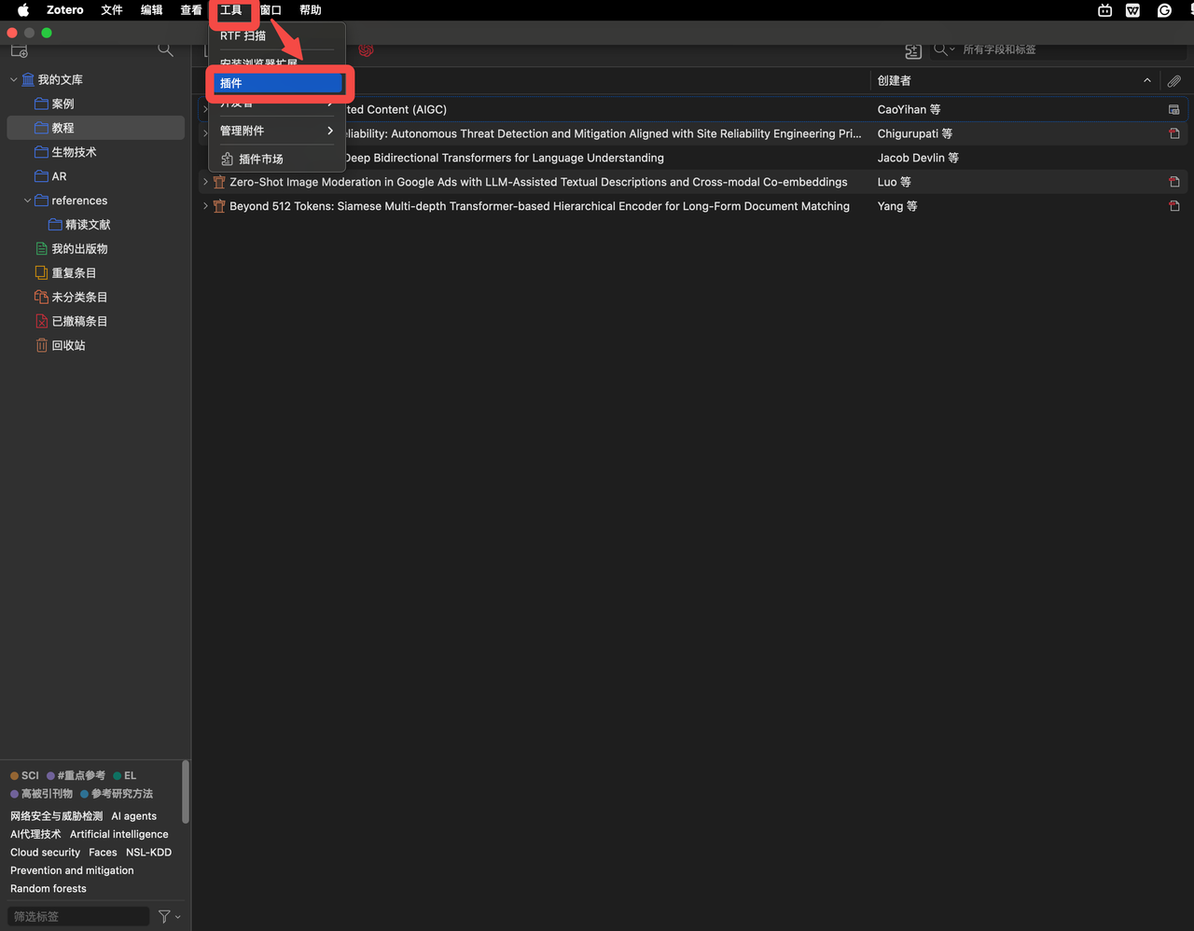This screenshot has width=1194, height=931.
Task: Click the library icon of 我的文库
Action: tap(28, 79)
